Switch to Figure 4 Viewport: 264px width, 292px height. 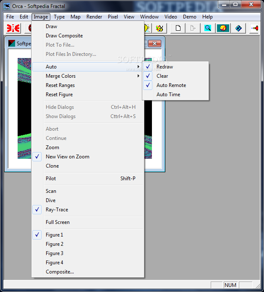(x=88, y=263)
